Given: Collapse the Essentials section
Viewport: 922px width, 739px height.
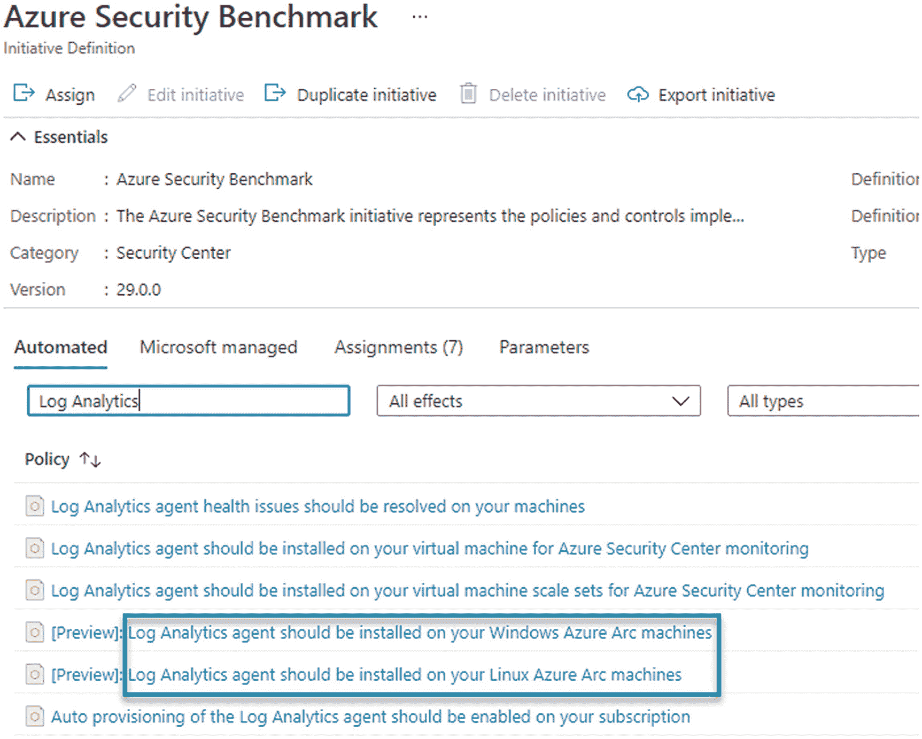Looking at the screenshot, I should point(18,137).
